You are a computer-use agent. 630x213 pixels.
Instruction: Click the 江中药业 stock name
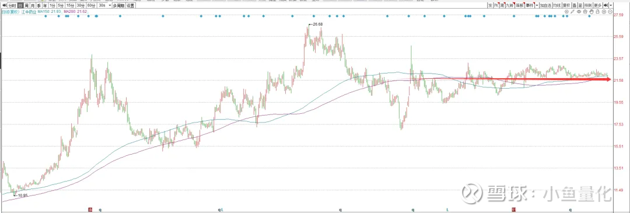click(29, 12)
